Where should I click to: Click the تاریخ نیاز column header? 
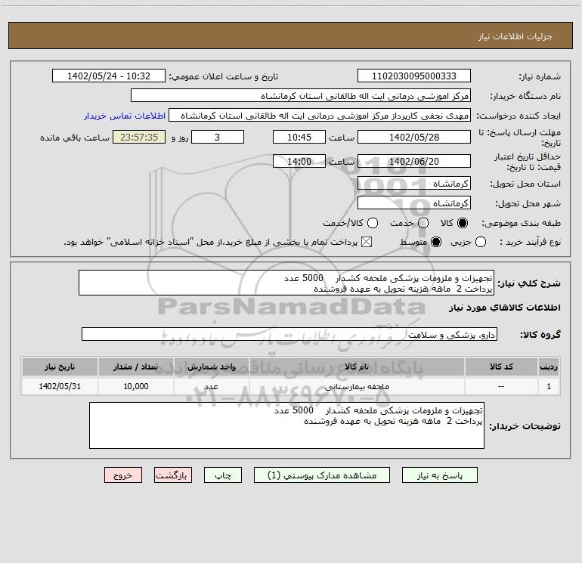coord(60,367)
